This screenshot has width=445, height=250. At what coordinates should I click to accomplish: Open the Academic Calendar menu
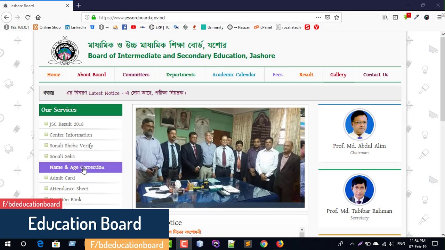click(x=234, y=75)
